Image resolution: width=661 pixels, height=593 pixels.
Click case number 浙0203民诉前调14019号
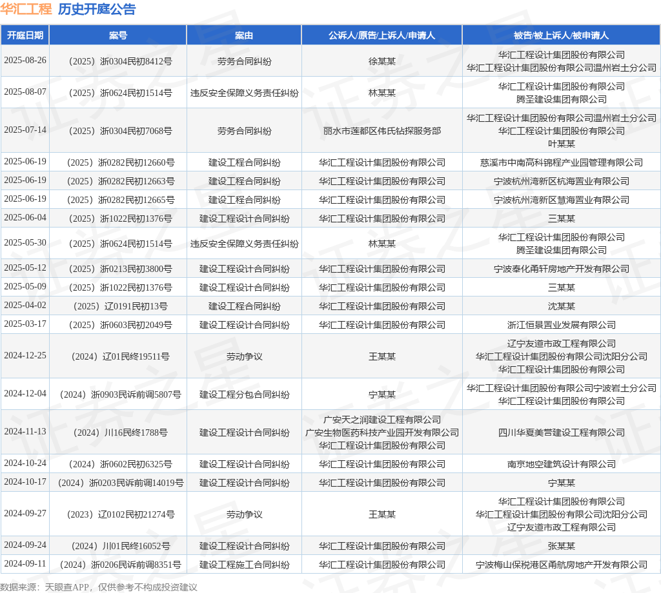121,483
